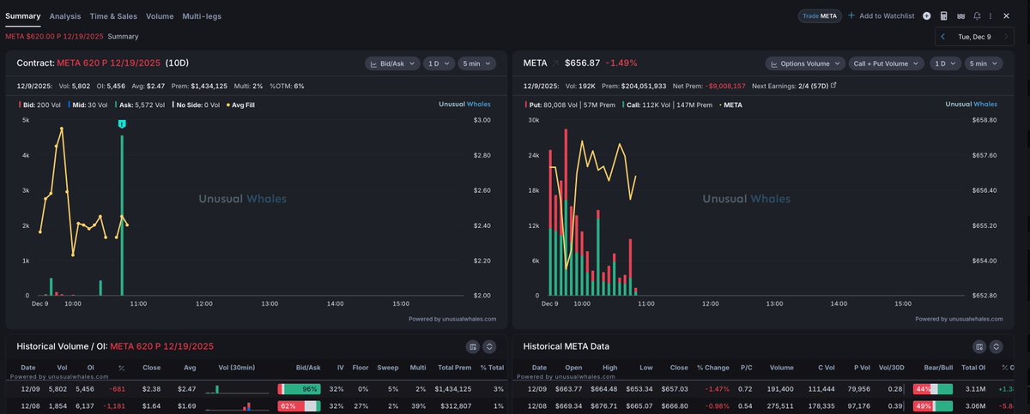1030x414 pixels.
Task: Open the options chain grid icon
Action: (960, 16)
